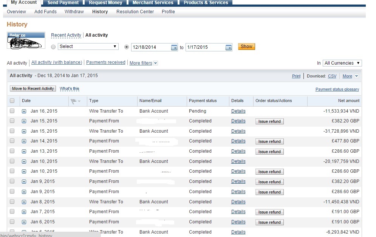The image size is (376, 237).
Task: Issue refund for Jan 15 £382.20 payment
Action: [x=269, y=121]
